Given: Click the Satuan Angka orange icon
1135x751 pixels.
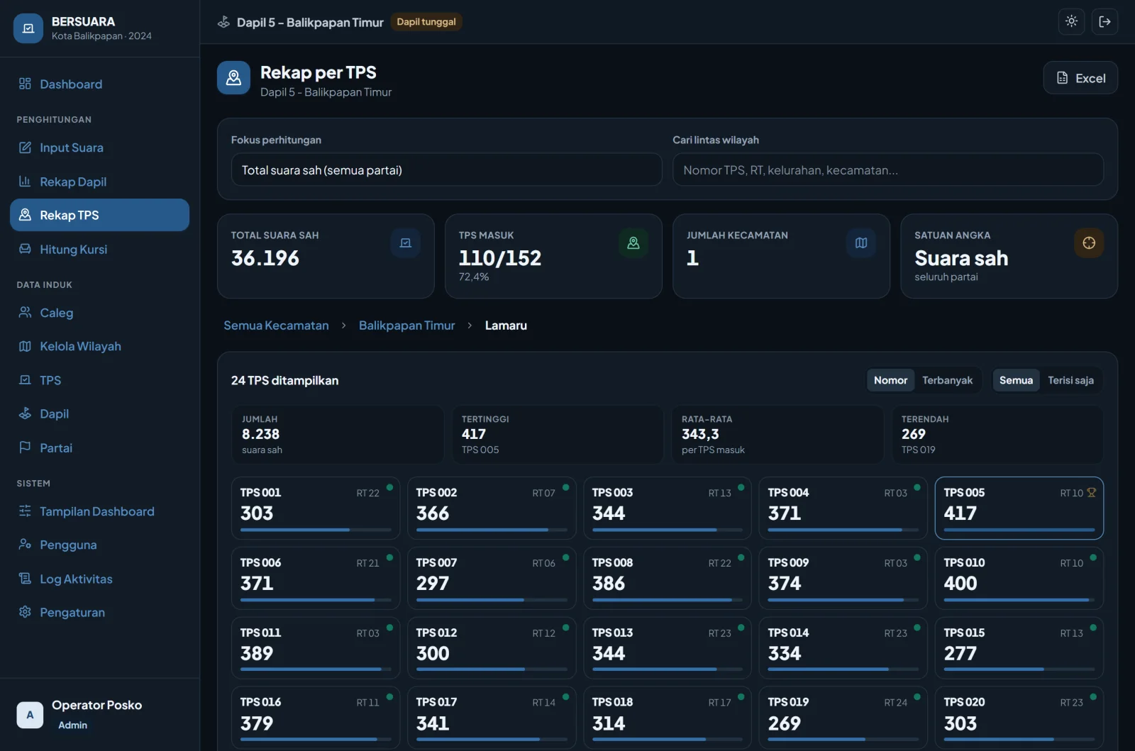Looking at the screenshot, I should click(x=1089, y=243).
